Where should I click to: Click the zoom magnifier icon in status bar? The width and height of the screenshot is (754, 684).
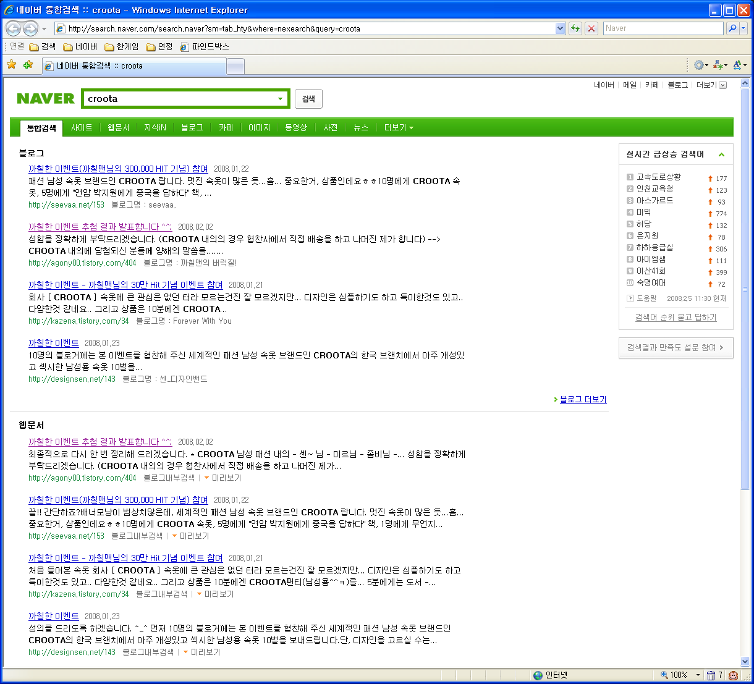pos(664,675)
